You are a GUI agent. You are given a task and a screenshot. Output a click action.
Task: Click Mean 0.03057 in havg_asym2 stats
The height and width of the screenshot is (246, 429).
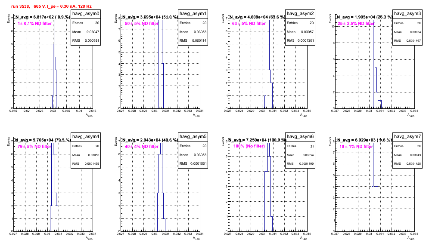pyautogui.click(x=300, y=32)
